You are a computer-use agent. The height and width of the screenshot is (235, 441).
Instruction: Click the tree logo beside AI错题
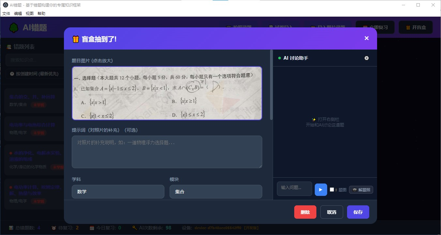14,28
